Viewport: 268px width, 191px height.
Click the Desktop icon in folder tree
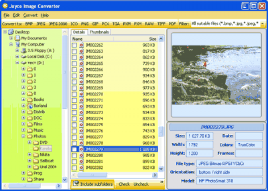[x=11, y=32]
